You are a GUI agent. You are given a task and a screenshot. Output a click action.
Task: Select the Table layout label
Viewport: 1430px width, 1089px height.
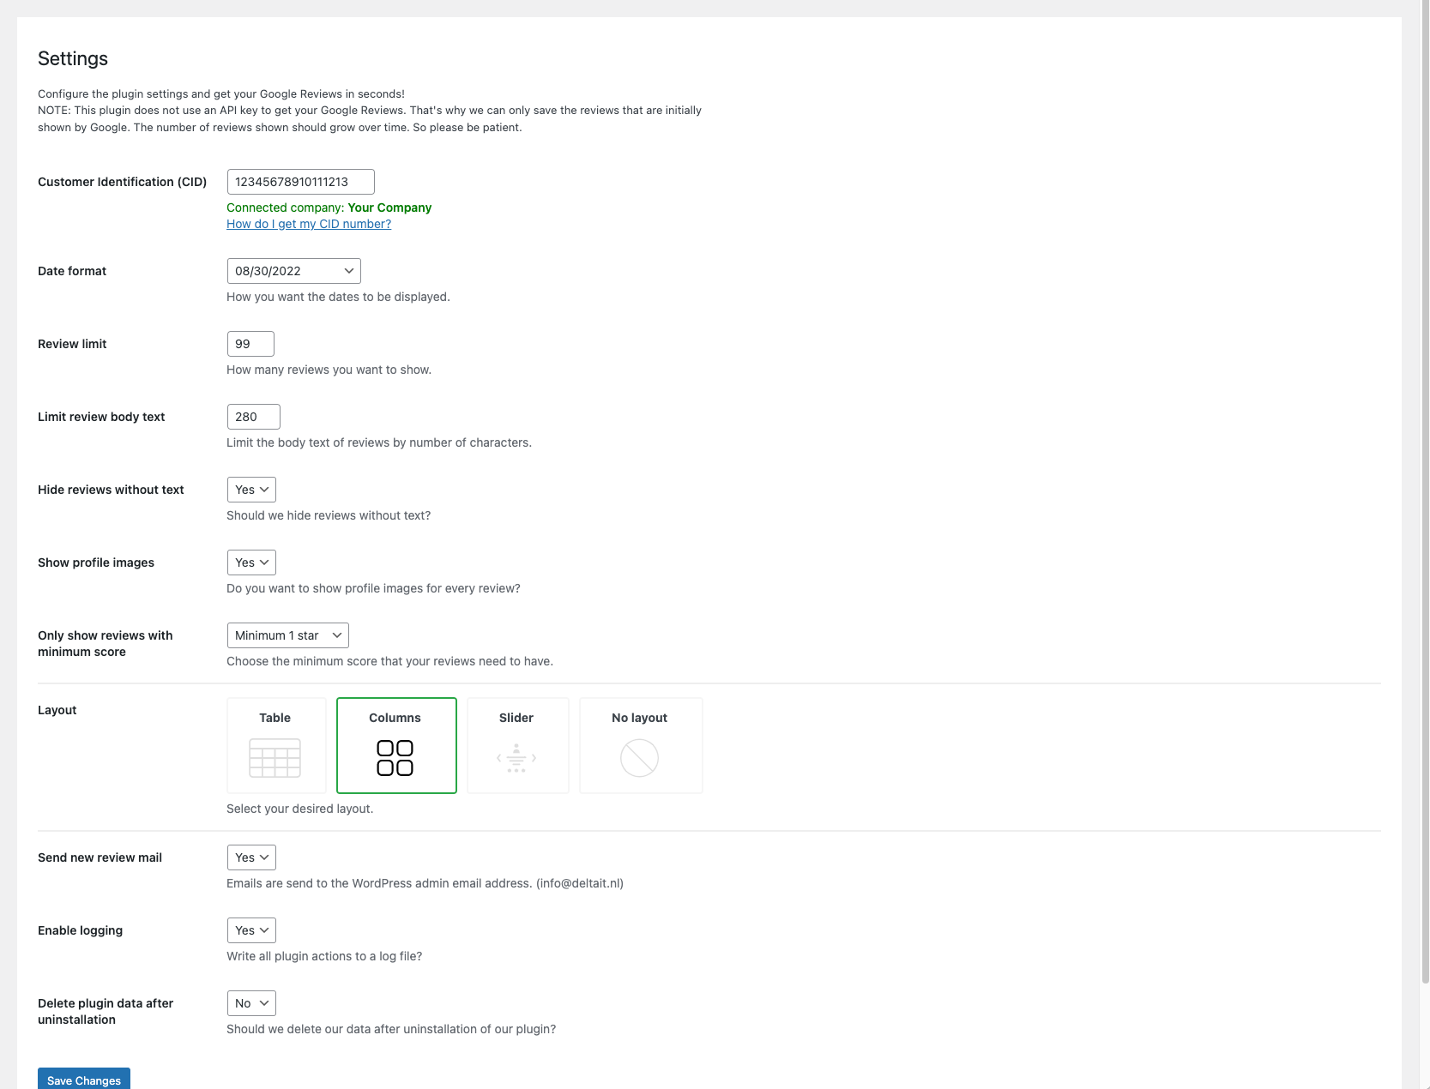[x=275, y=718]
